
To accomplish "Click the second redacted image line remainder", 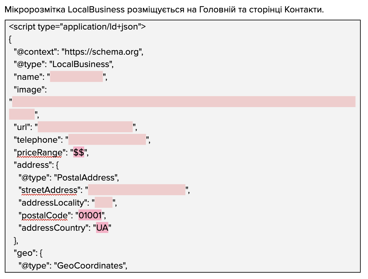I will point(22,114).
